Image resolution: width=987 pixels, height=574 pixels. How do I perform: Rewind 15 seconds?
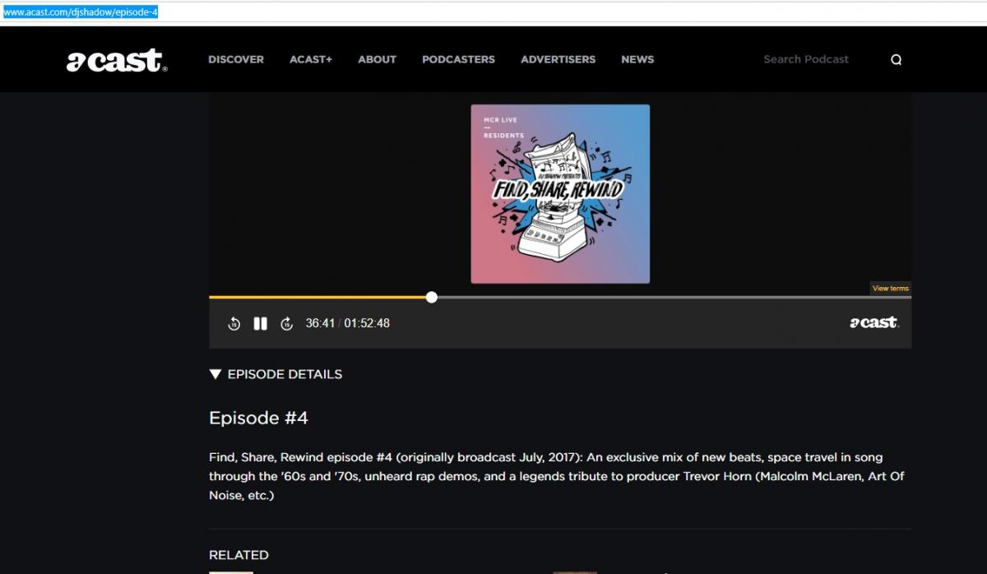(234, 323)
